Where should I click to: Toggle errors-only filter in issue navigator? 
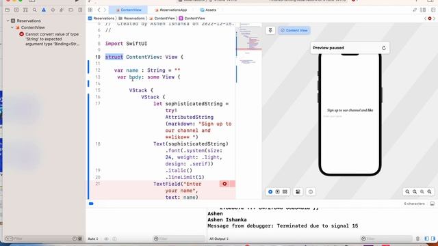(x=80, y=238)
